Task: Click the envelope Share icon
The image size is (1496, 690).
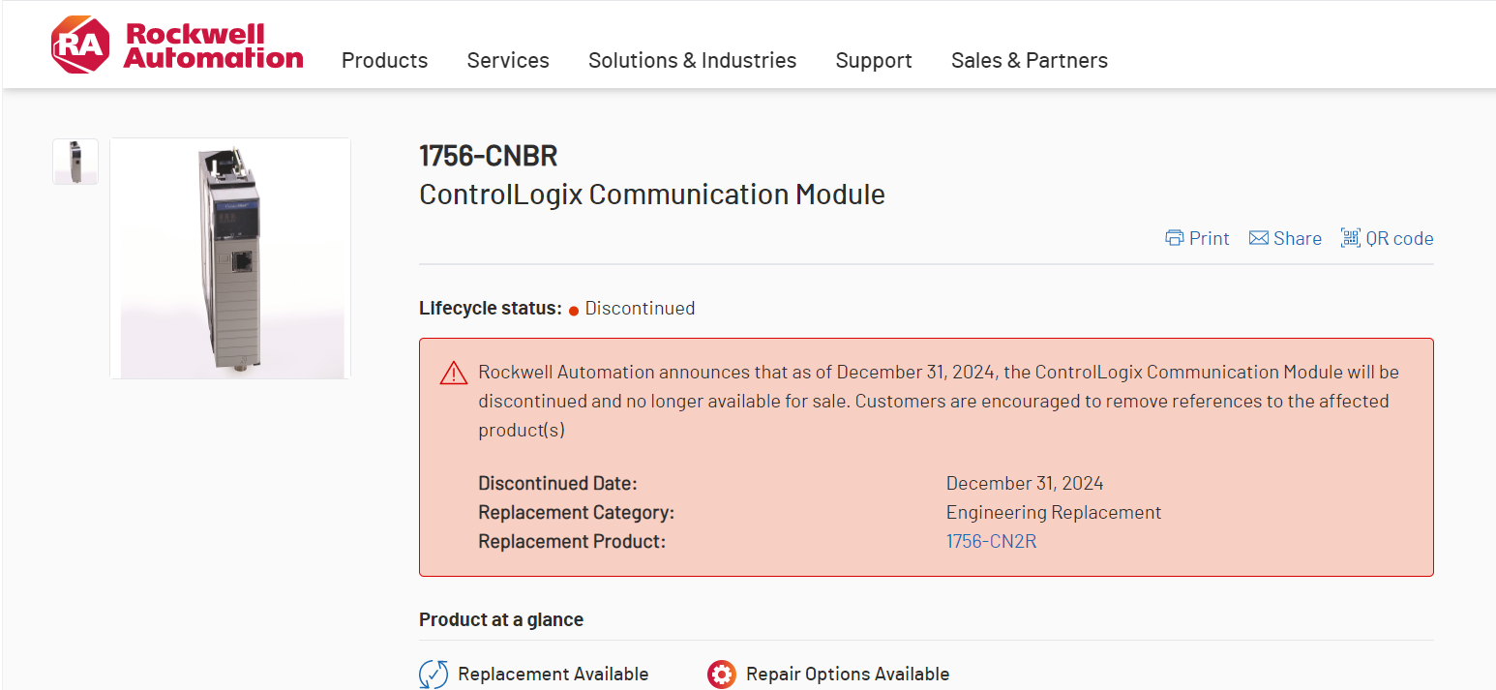Action: [x=1258, y=238]
